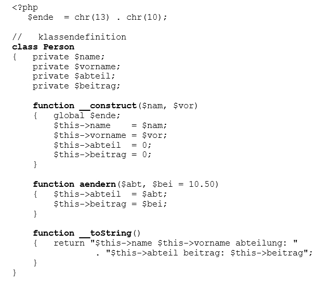Viewport: 329px width, 282px height.
Task: Click the 'klassendefinition' comment text
Action: click(x=82, y=37)
